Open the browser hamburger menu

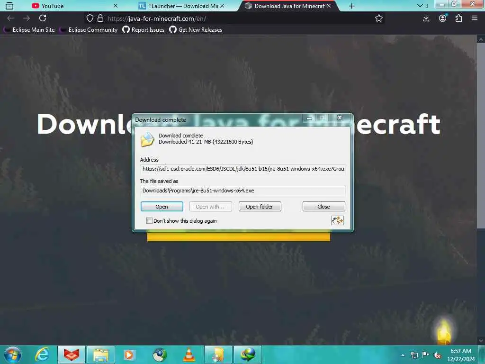click(x=475, y=18)
